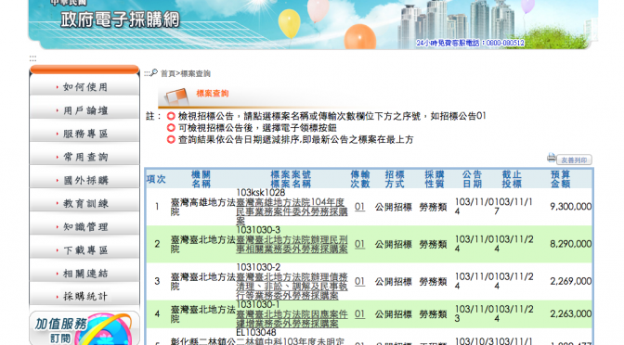This screenshot has height=345, width=624.
Task: Open the 加值服務 訂閱 banner
Action: coord(84,328)
